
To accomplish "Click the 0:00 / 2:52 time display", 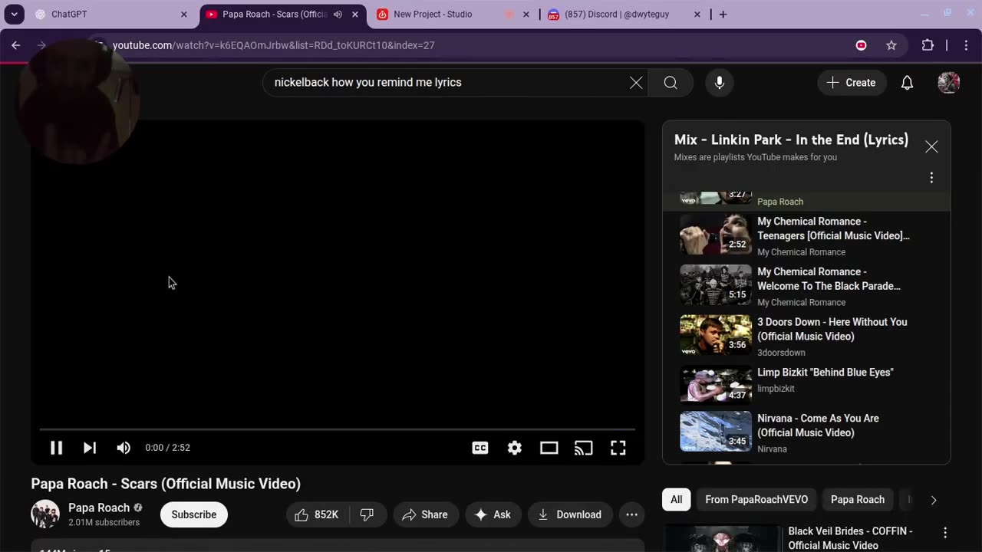I will click(168, 448).
